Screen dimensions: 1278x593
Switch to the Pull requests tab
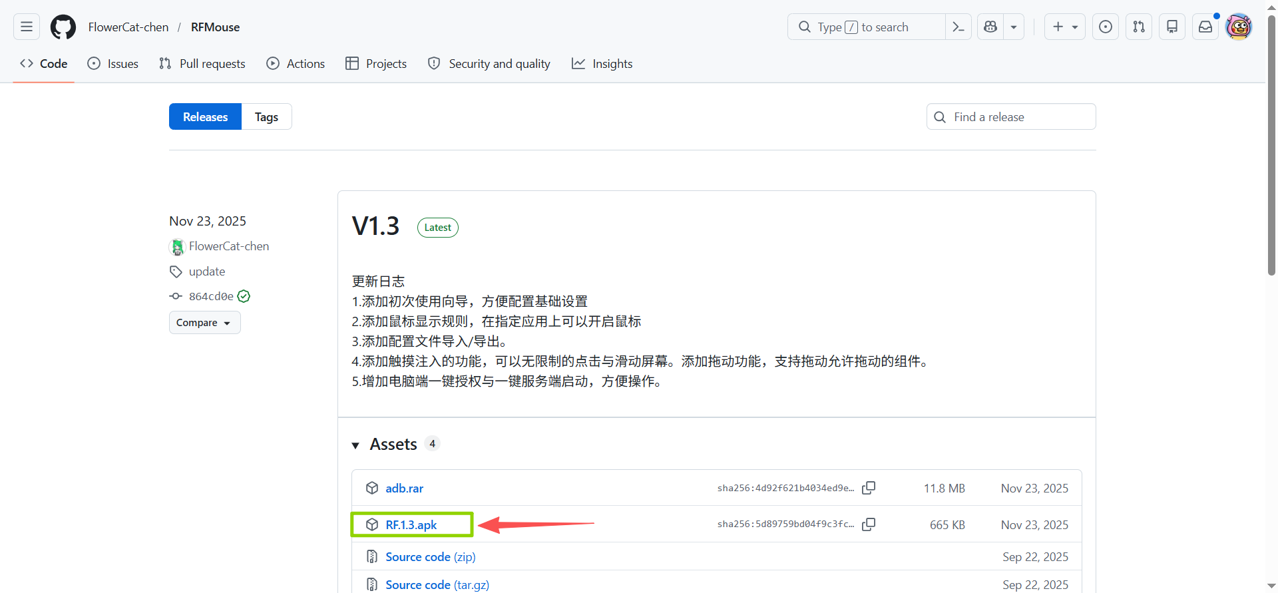click(x=202, y=64)
